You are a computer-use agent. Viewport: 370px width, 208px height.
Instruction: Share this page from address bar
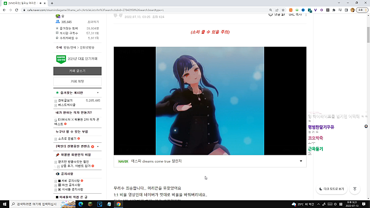[x=277, y=10]
